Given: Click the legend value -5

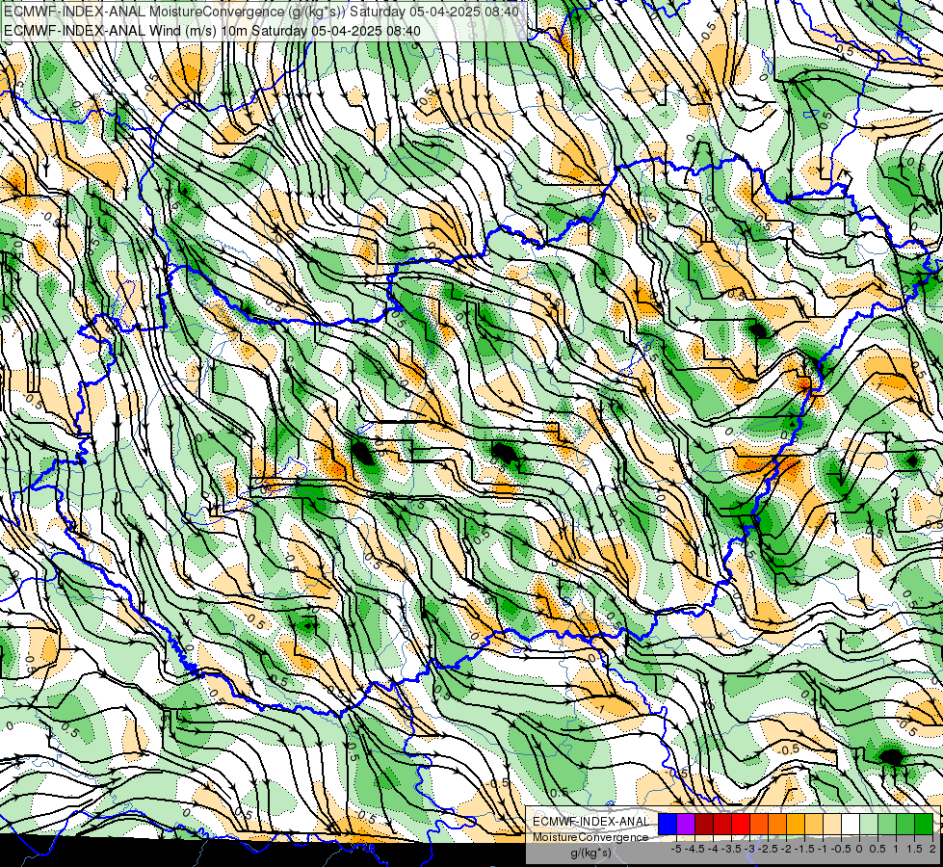Looking at the screenshot, I should point(676,849).
